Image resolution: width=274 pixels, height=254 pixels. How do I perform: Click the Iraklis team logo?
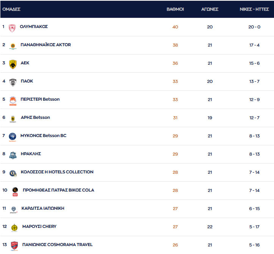tap(13, 154)
